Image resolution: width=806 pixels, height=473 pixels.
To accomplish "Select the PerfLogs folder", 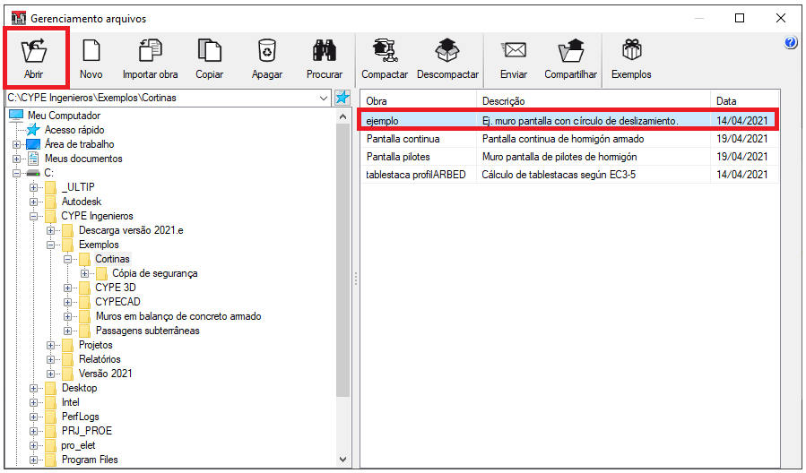I will [80, 417].
